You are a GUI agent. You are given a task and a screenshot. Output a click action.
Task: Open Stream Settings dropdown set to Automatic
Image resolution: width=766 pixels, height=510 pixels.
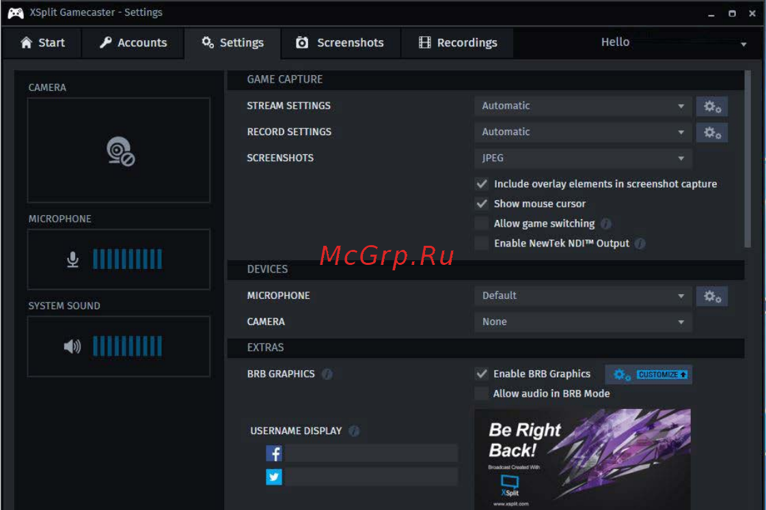[583, 106]
